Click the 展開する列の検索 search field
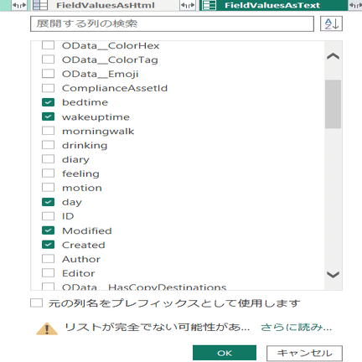This screenshot has height=362, width=362. (172, 23)
